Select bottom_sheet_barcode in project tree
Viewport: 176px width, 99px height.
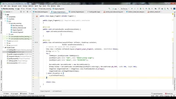coord(19,28)
